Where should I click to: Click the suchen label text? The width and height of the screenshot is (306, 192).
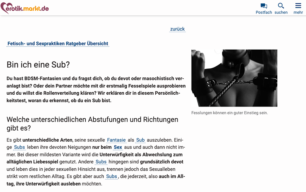pyautogui.click(x=281, y=12)
